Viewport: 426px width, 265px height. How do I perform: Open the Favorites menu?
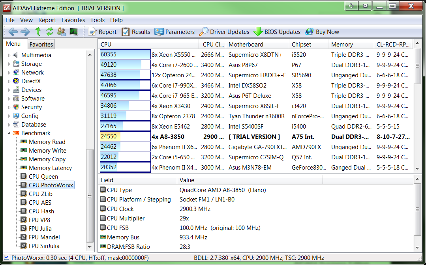(x=73, y=20)
